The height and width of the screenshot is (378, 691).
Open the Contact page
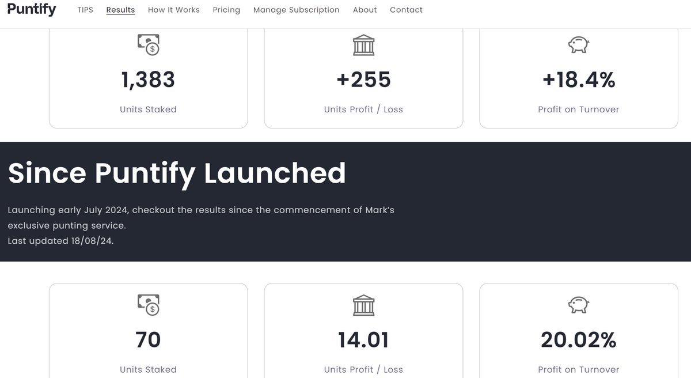point(406,10)
